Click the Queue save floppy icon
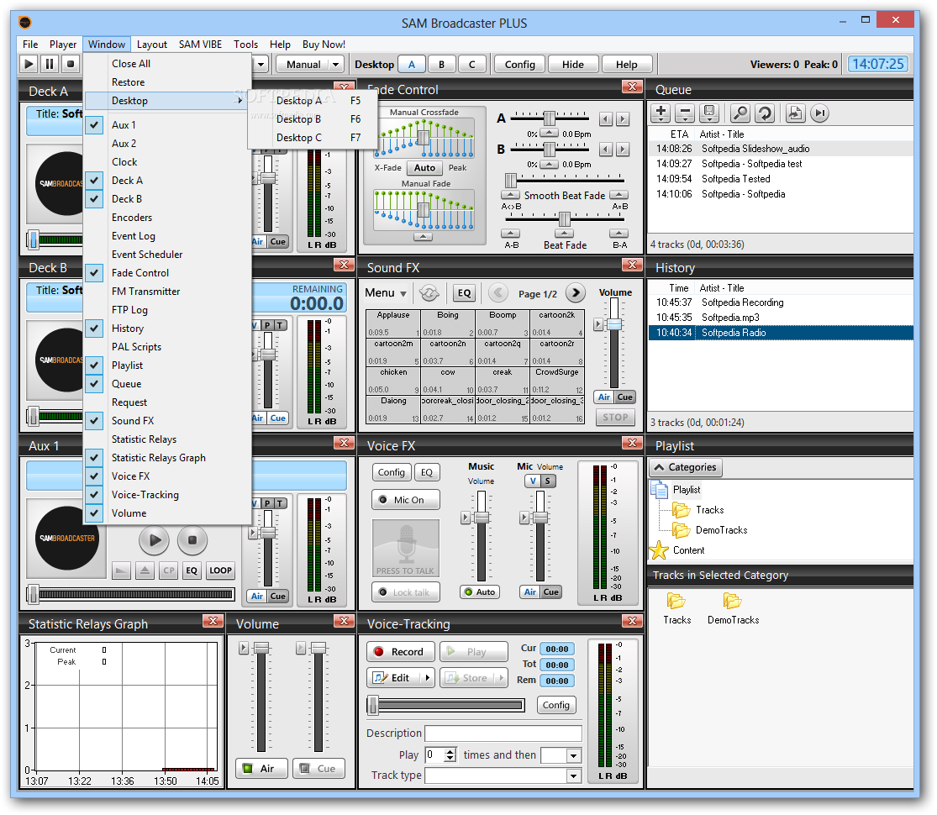Screen dimensions: 937x815 tap(709, 113)
